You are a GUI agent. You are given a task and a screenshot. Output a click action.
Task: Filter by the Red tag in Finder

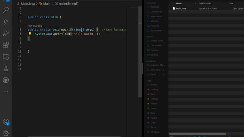[152, 94]
